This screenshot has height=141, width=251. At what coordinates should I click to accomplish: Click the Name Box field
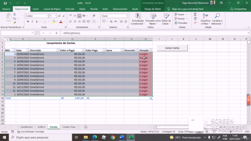(16, 33)
